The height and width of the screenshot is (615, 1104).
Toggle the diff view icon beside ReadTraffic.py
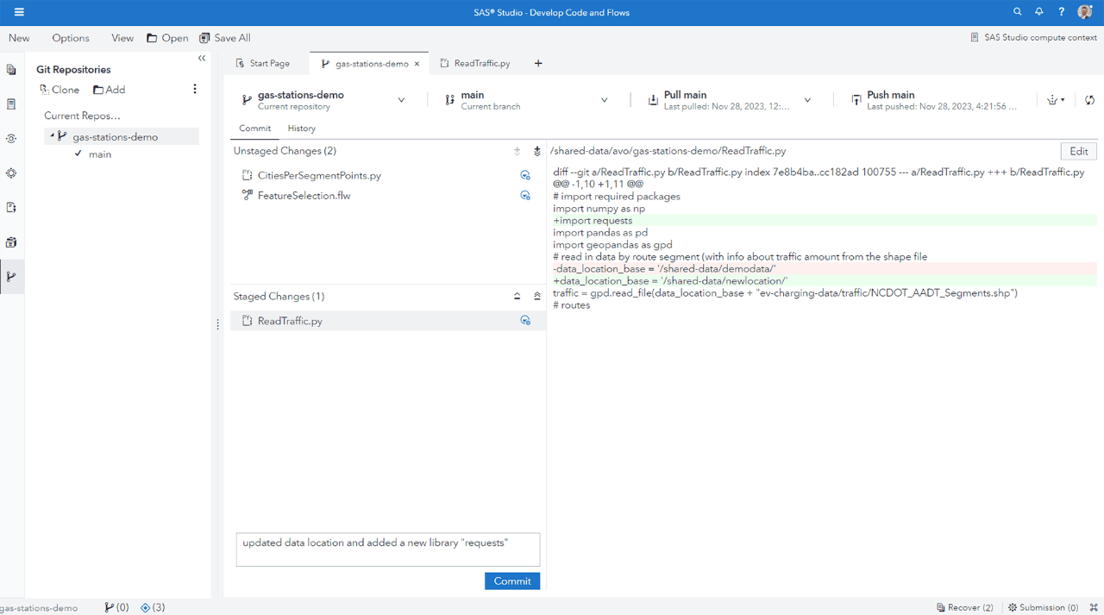click(x=525, y=318)
